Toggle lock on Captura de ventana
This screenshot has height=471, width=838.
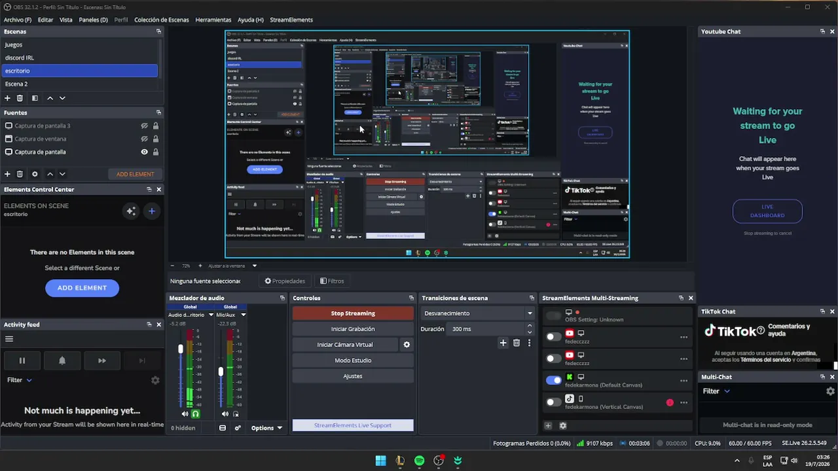(155, 139)
